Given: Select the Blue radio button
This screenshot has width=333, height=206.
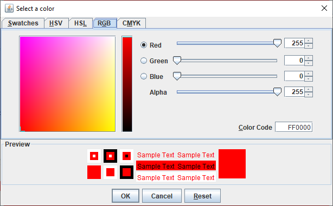Looking at the screenshot, I should [144, 76].
